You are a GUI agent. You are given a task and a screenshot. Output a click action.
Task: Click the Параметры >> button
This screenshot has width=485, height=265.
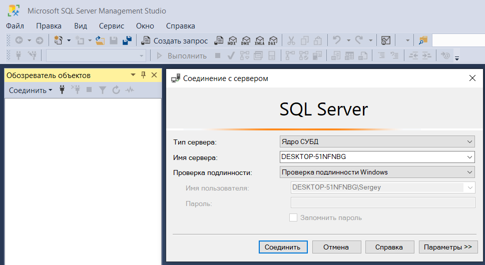click(x=448, y=247)
